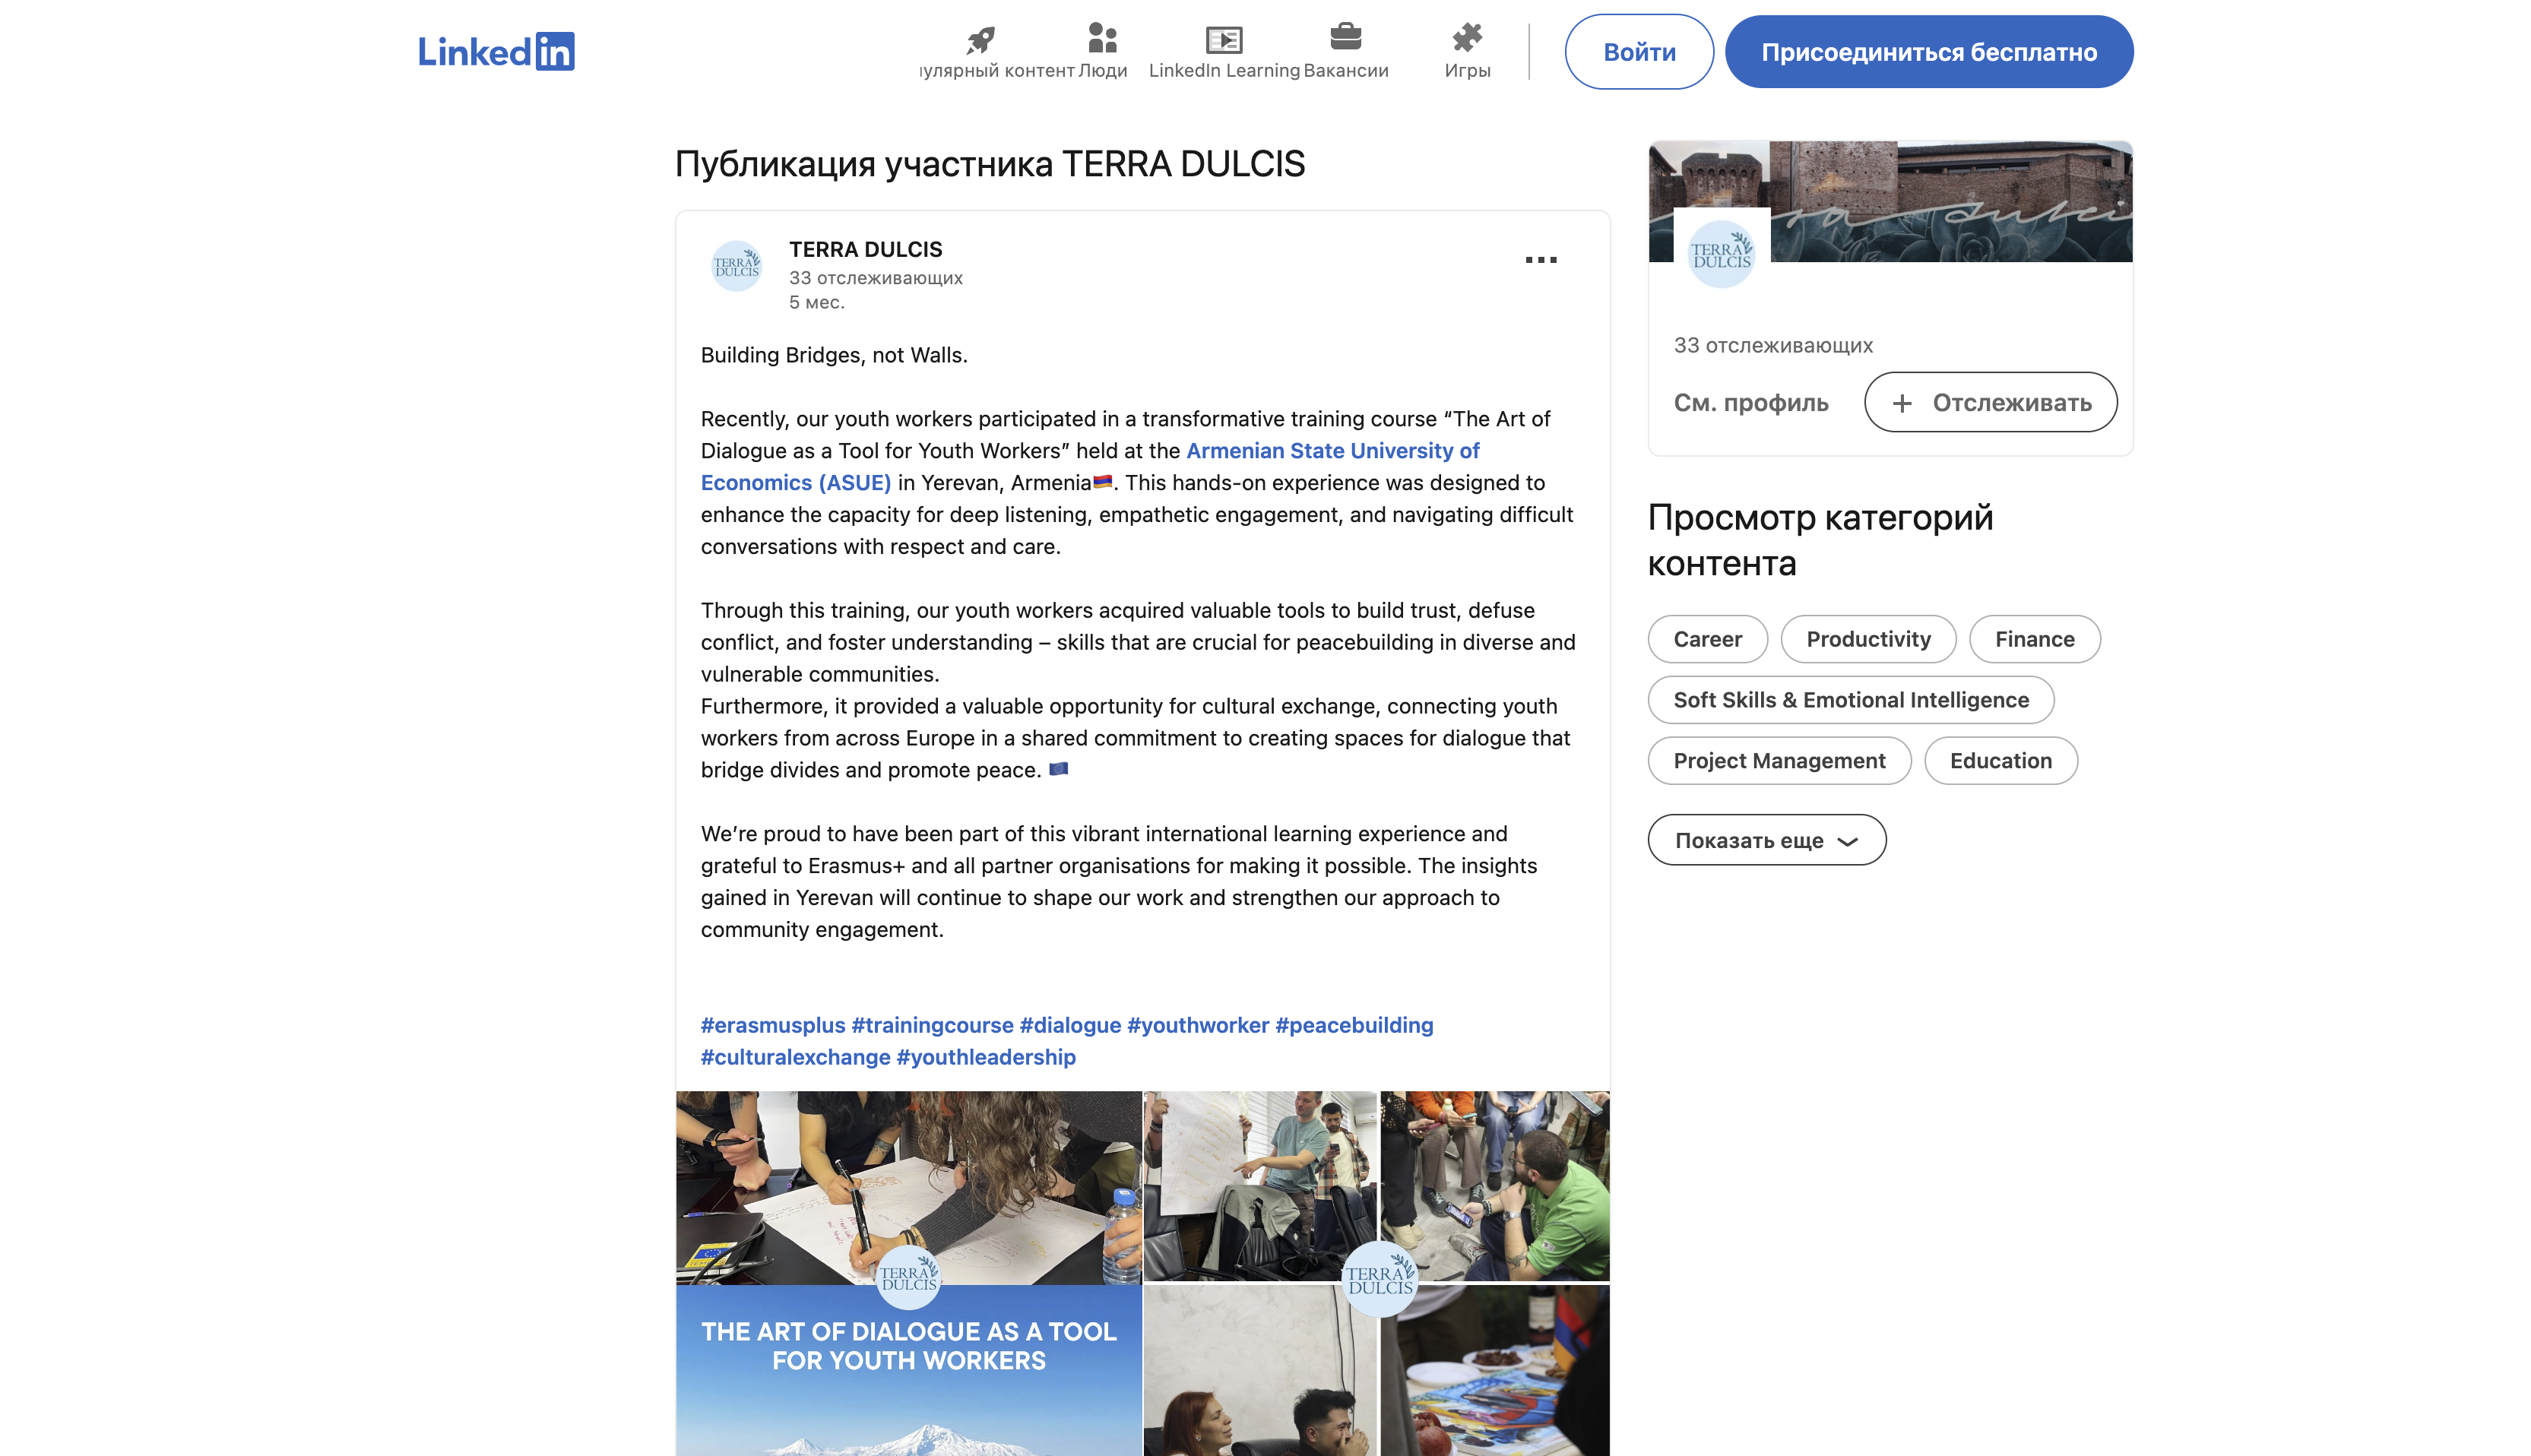Open the People (Люди) icon
This screenshot has width=2531, height=1456.
pyautogui.click(x=1102, y=39)
